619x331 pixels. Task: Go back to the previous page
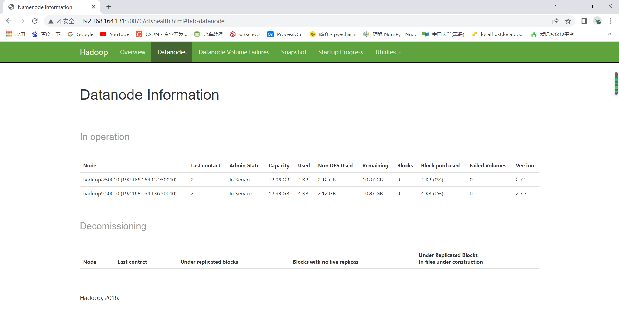[9, 21]
